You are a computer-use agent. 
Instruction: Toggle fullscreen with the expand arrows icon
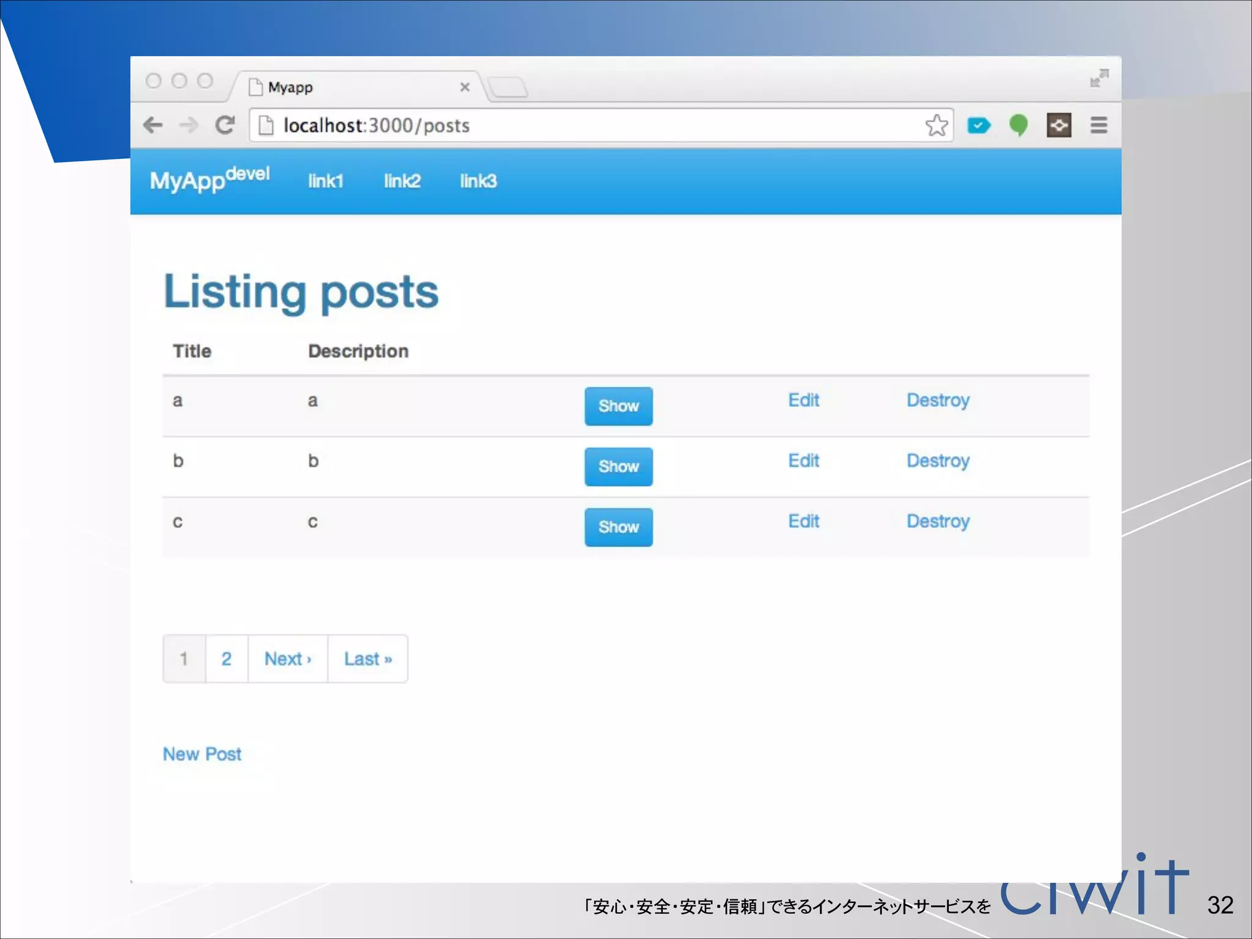(1099, 78)
